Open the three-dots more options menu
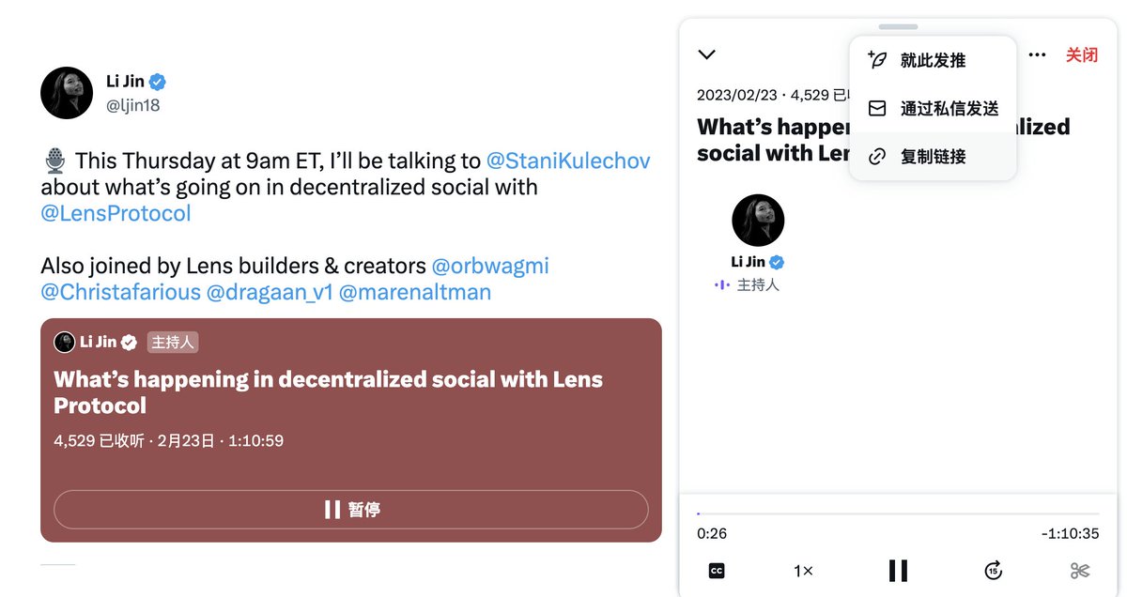The height and width of the screenshot is (597, 1127). coord(1037,55)
